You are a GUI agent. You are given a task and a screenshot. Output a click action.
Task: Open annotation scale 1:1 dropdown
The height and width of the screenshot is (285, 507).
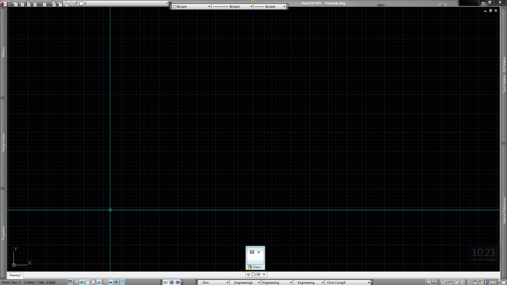click(447, 282)
